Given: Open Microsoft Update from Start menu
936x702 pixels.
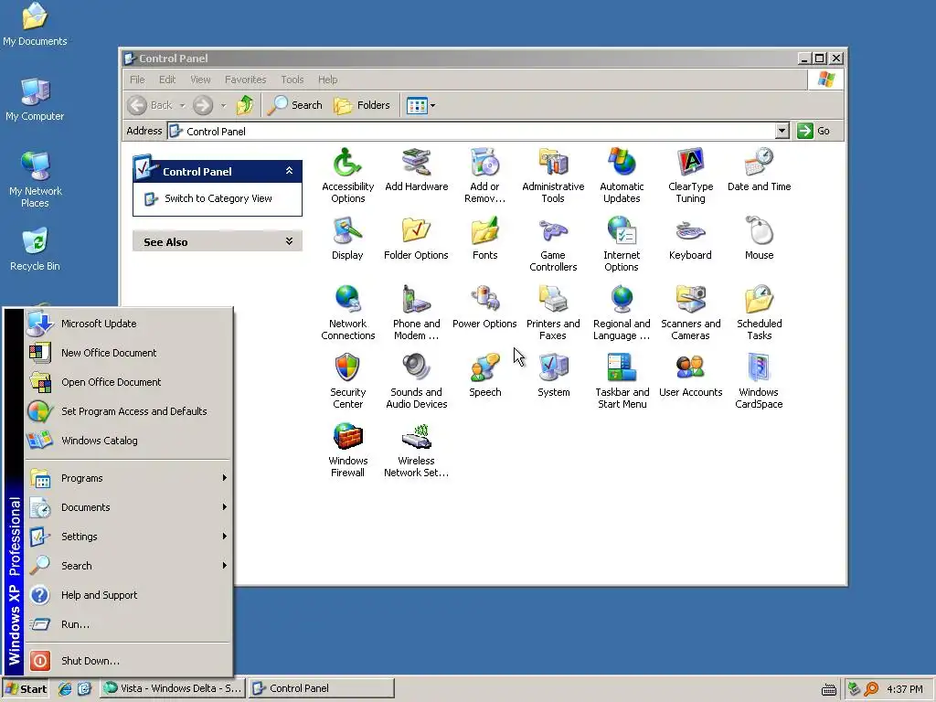Looking at the screenshot, I should pos(128,324).
